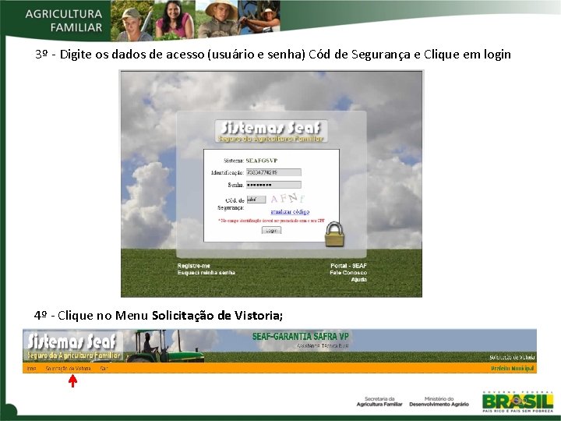Click the Governo Federal Brasil logo
The width and height of the screenshot is (561, 421).
(x=517, y=402)
